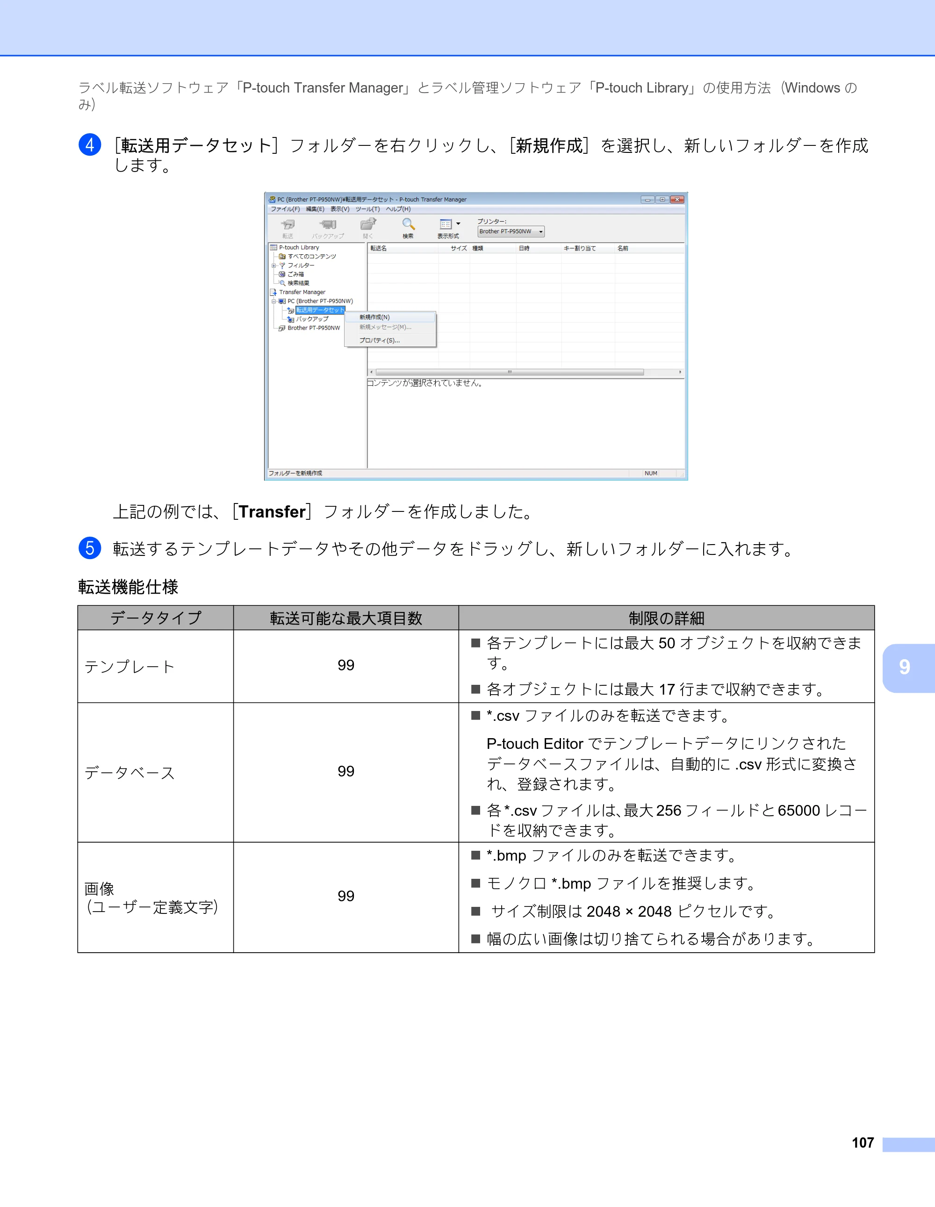Choose 新規作成(N) in the context menu
This screenshot has height=1207, width=935.
tap(390, 317)
